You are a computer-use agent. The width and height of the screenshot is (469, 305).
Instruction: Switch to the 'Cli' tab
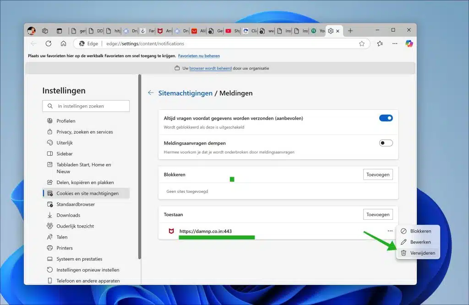coord(250,31)
